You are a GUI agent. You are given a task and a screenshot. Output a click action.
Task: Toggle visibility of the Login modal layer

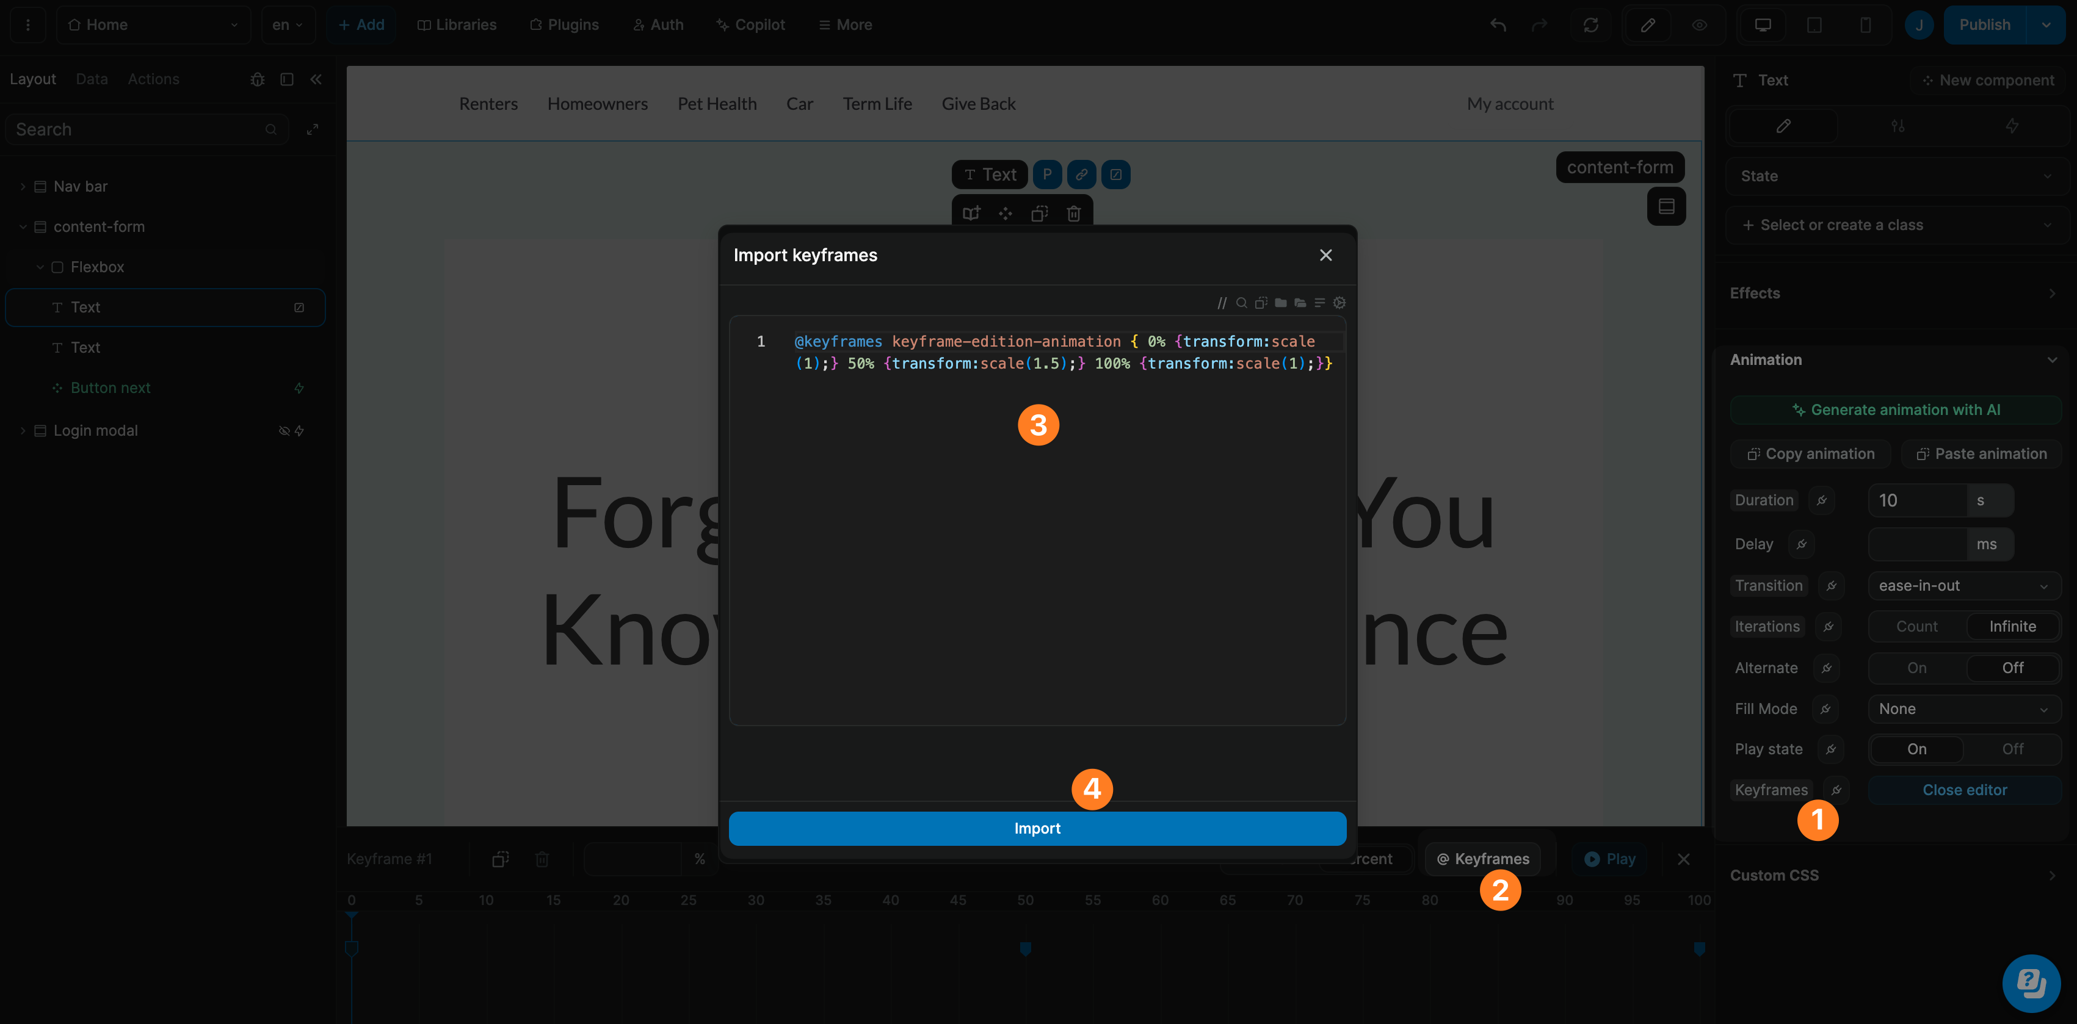pos(284,430)
